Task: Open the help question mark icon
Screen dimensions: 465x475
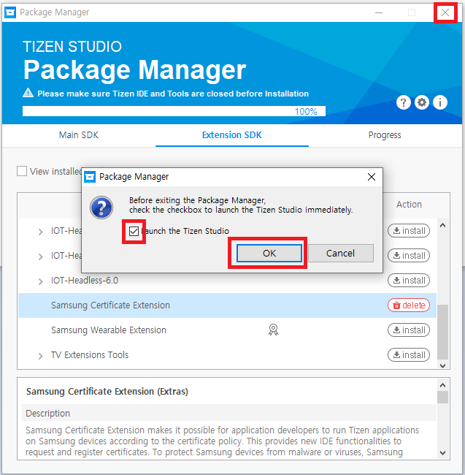Action: pyautogui.click(x=403, y=103)
